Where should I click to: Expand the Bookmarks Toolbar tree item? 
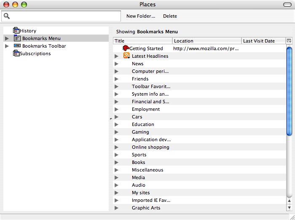tap(7, 46)
